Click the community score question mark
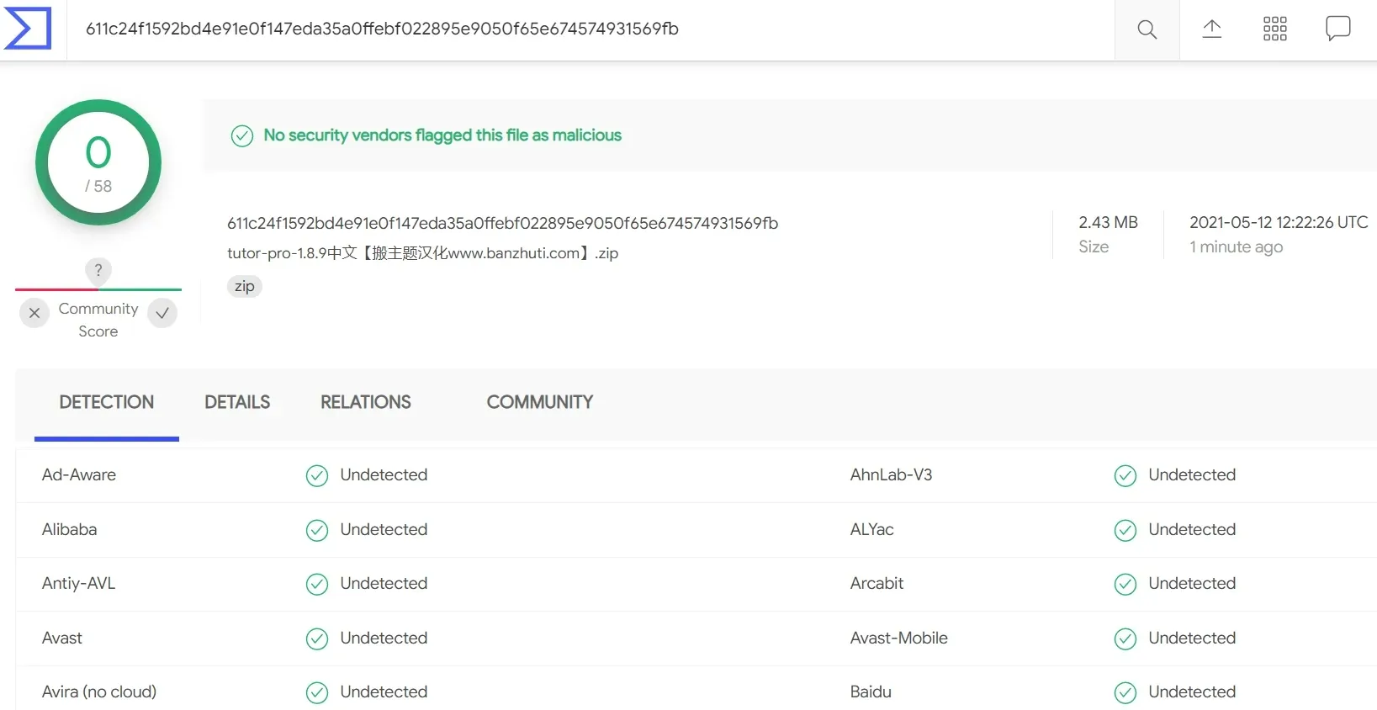This screenshot has width=1377, height=710. click(x=98, y=270)
